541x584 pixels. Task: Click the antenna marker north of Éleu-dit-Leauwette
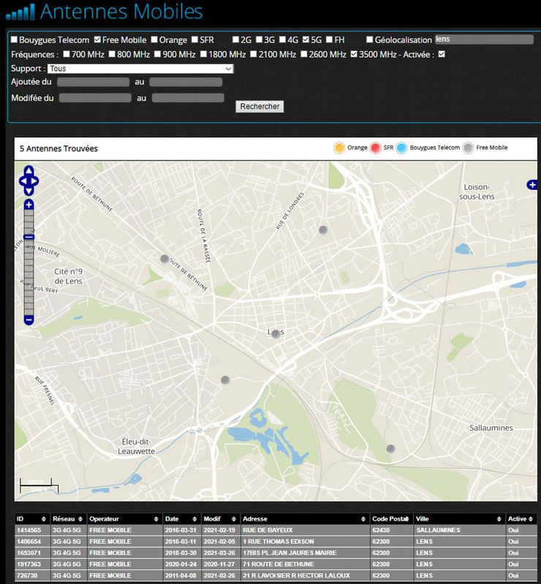pyautogui.click(x=225, y=380)
